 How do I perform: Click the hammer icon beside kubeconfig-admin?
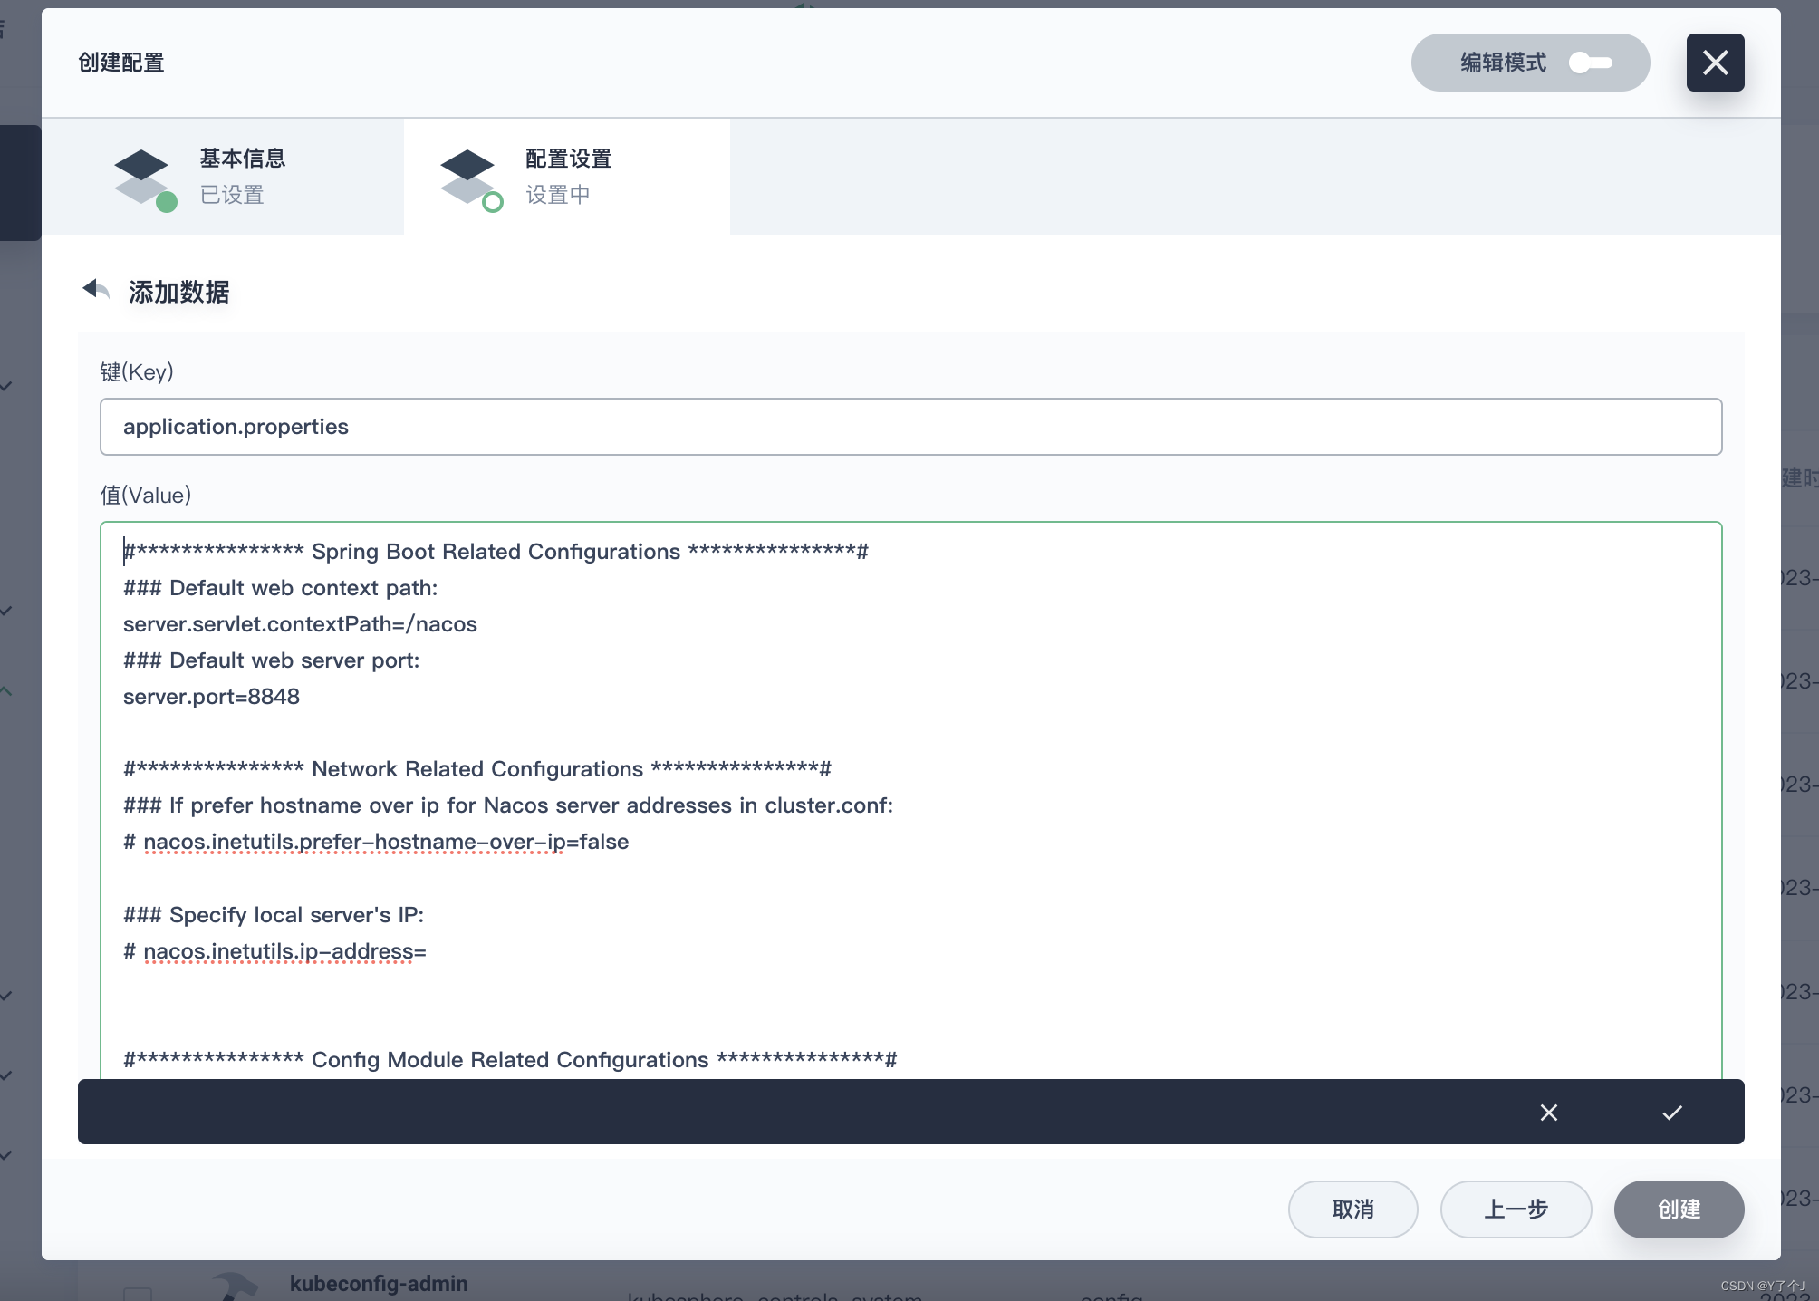click(x=236, y=1287)
